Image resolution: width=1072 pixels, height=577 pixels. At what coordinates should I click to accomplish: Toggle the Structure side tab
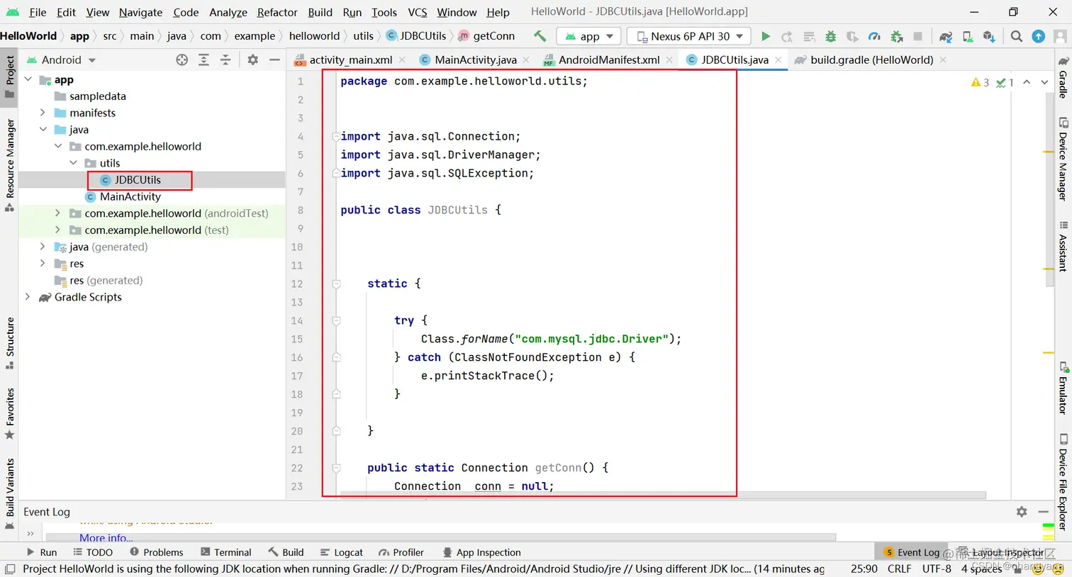pyautogui.click(x=9, y=343)
